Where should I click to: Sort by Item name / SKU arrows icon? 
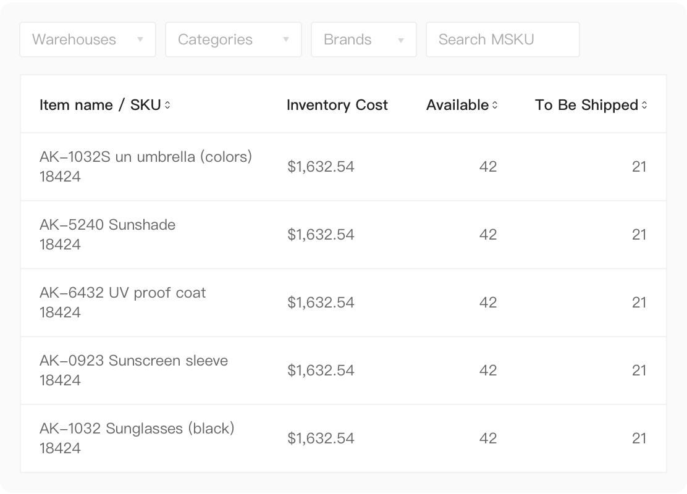[x=167, y=105]
